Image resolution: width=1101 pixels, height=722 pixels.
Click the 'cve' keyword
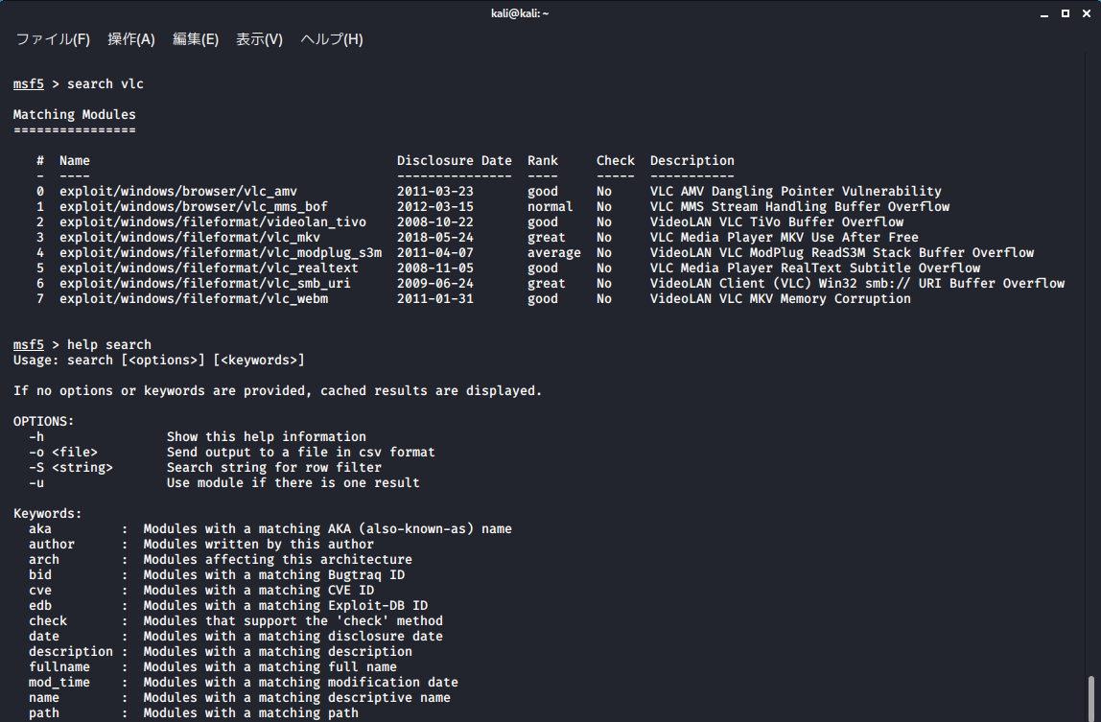40,591
